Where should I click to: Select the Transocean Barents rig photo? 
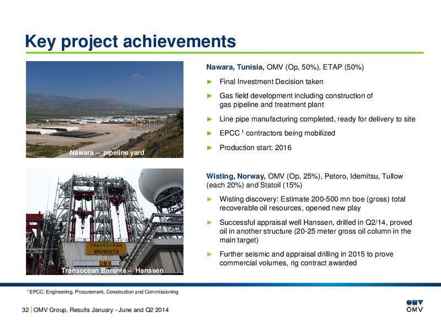pos(105,222)
